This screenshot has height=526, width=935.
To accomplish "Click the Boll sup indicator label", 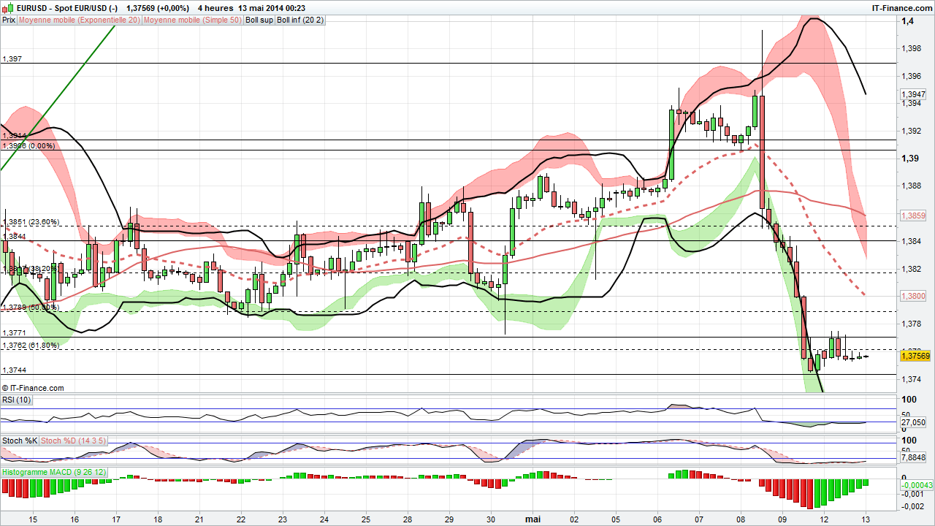I will pos(259,20).
